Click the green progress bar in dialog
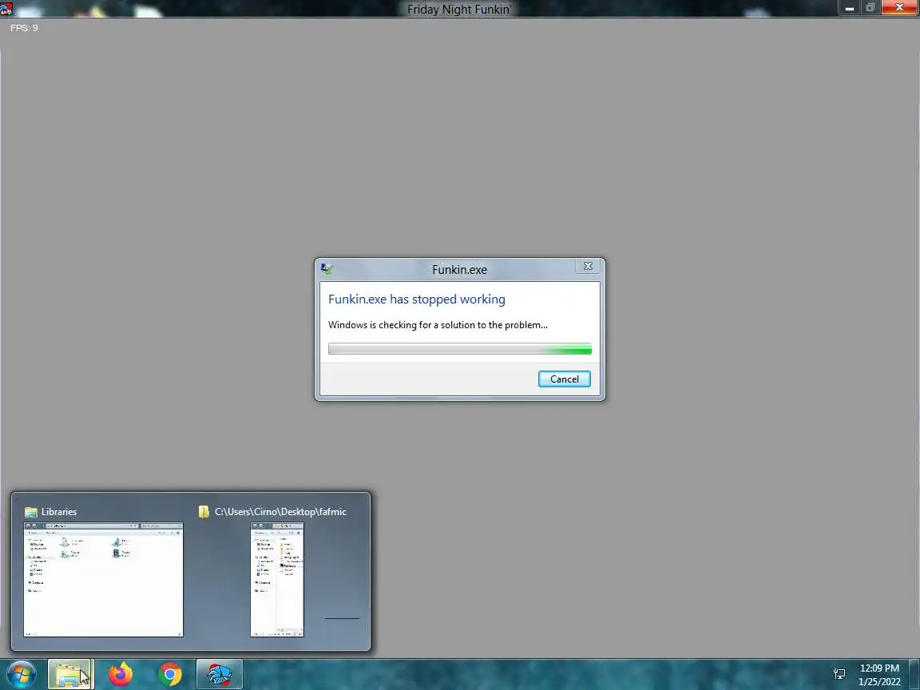Image resolution: width=920 pixels, height=690 pixels. pos(459,349)
